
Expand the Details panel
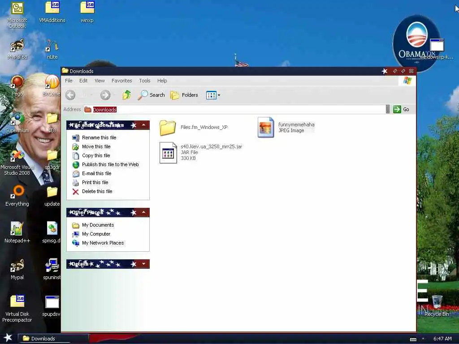pos(144,264)
